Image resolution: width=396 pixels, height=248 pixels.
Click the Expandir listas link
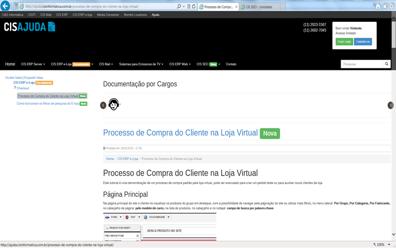coord(34,78)
